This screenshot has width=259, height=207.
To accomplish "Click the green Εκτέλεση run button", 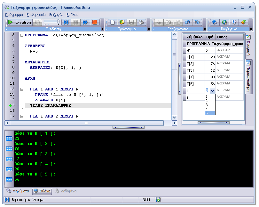I will 20,22.
